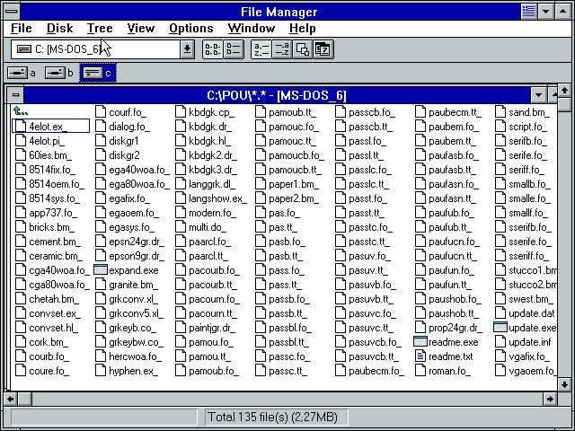Screen dimensions: 575x431
Task: Select drive b floppy icon
Action: 55,73
